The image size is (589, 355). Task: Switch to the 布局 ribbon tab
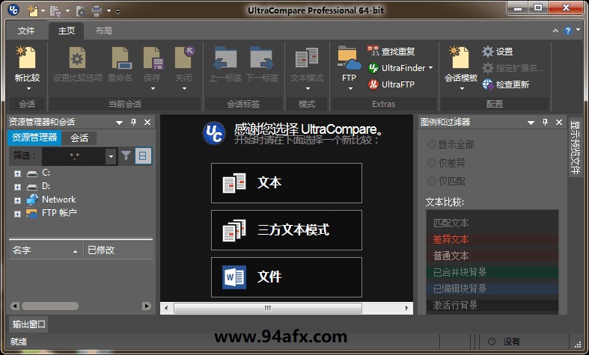pos(104,31)
